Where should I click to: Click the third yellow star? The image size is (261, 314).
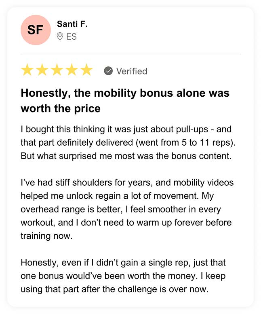tap(57, 70)
